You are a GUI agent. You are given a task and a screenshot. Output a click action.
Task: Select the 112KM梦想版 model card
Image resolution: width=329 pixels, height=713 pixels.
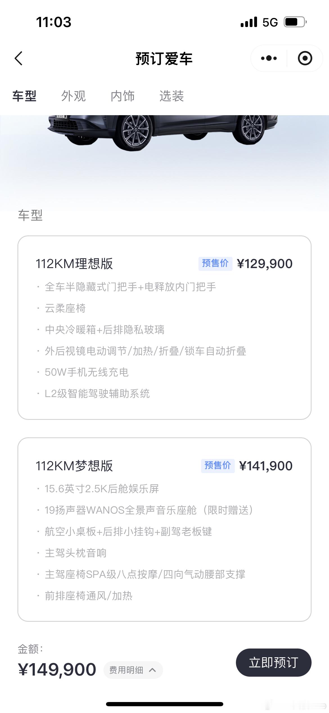pos(164,529)
